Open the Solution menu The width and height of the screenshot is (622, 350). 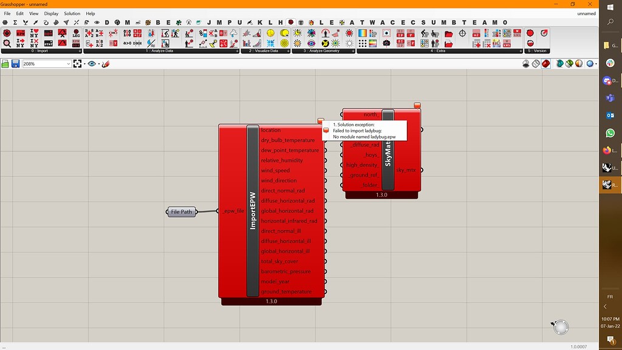pyautogui.click(x=70, y=13)
